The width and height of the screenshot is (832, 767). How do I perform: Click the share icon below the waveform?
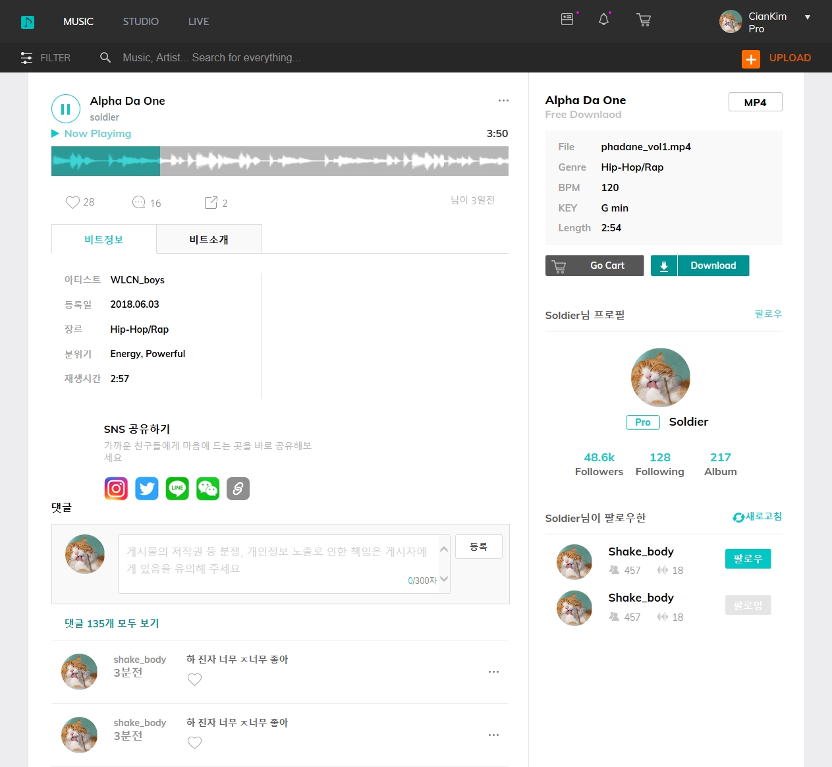point(211,202)
